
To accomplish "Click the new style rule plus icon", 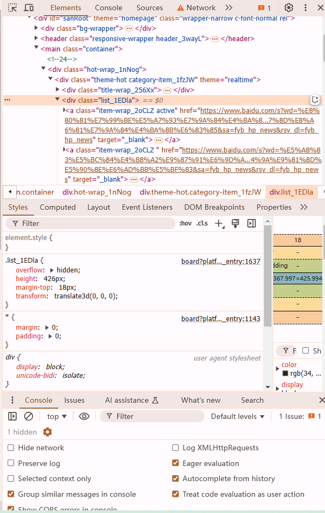I will tap(219, 223).
